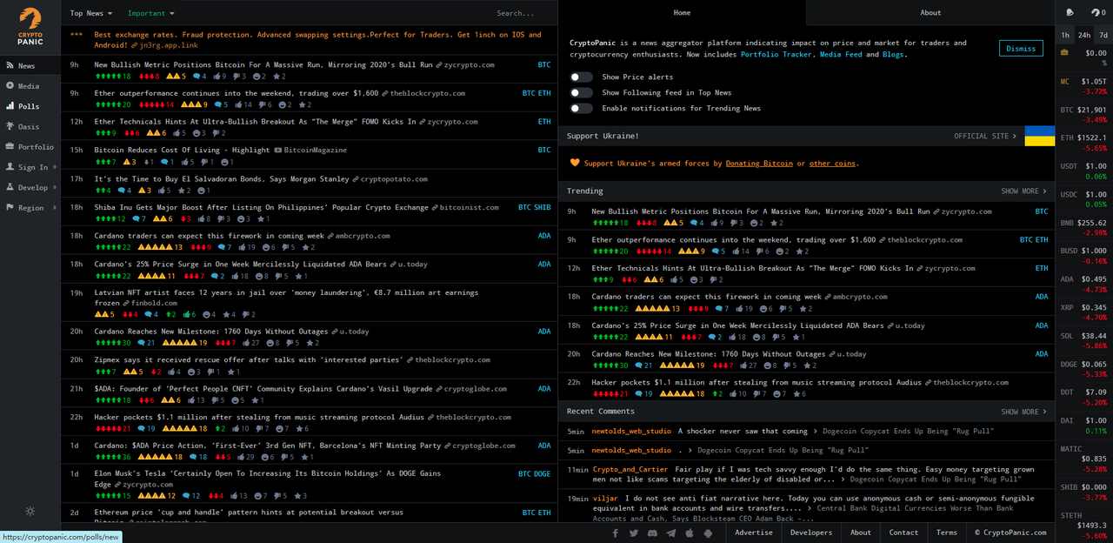Open the Important filter dropdown

tap(150, 13)
